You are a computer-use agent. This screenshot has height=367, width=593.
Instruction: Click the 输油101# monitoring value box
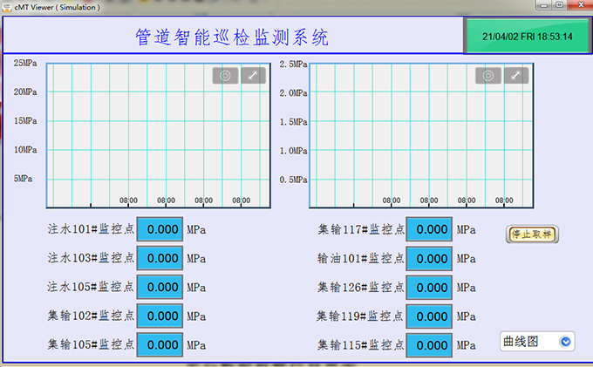[430, 258]
